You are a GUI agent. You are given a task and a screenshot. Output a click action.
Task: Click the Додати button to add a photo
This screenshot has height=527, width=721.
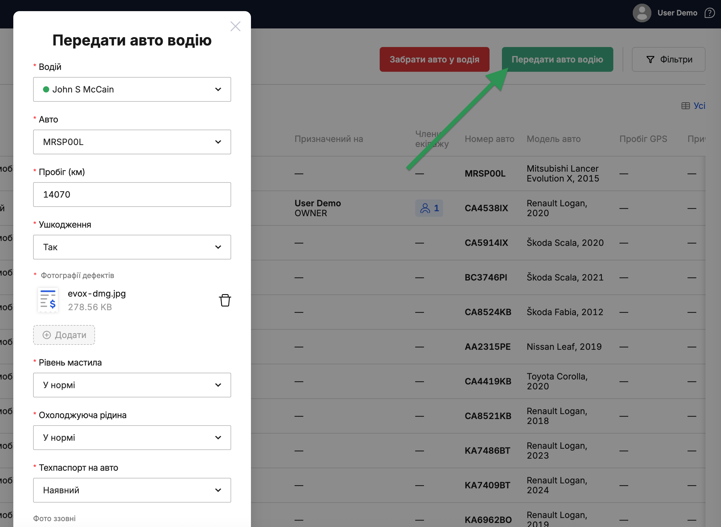point(64,335)
